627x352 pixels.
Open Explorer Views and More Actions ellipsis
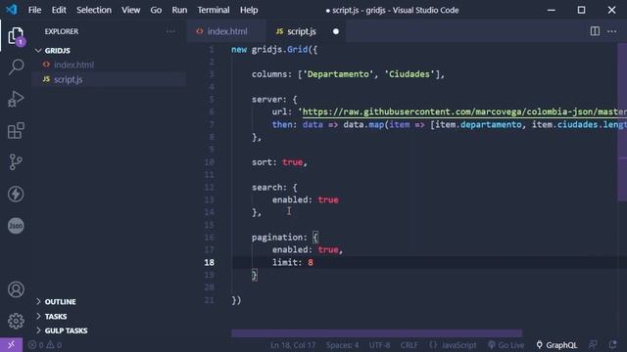click(170, 31)
